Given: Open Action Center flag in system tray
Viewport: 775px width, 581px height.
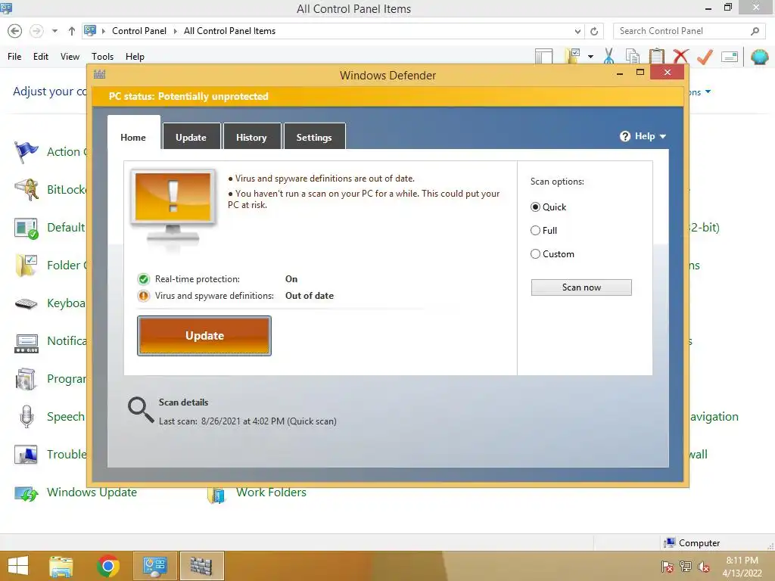Looking at the screenshot, I should pos(668,566).
